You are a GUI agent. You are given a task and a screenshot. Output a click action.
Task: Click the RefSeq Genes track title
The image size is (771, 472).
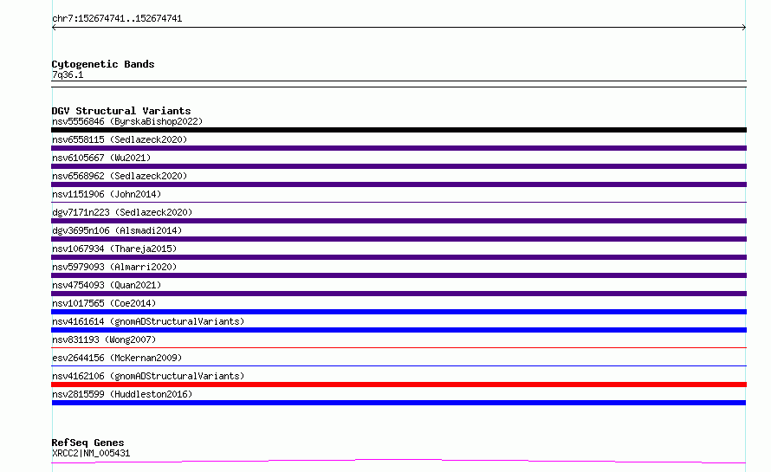[87, 443]
